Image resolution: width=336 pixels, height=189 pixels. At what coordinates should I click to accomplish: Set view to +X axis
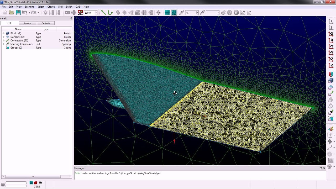pyautogui.click(x=331, y=34)
